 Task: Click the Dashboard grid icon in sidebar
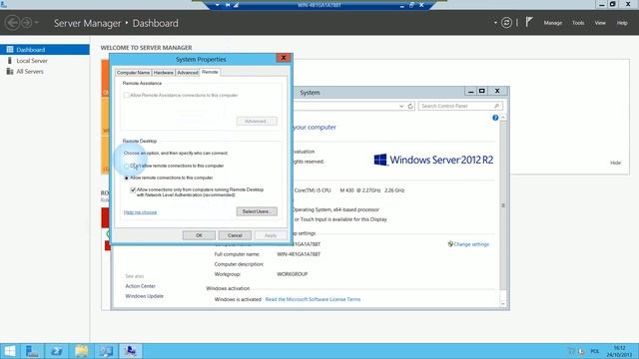click(x=10, y=50)
